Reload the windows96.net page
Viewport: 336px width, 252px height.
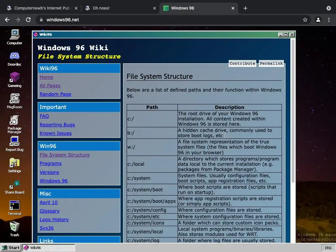click(28, 20)
